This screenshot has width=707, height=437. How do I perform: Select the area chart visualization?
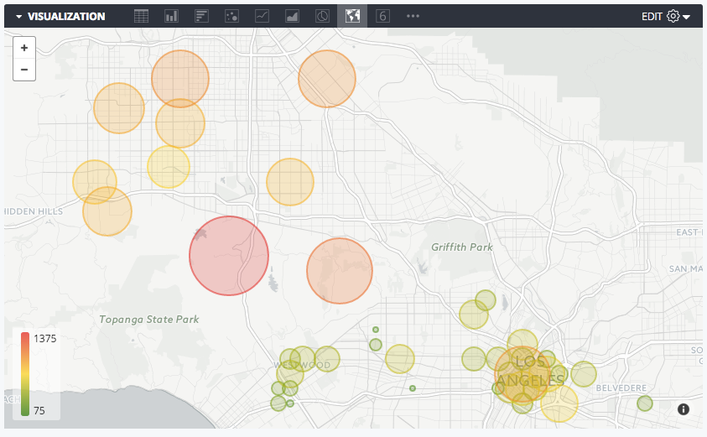coord(292,16)
